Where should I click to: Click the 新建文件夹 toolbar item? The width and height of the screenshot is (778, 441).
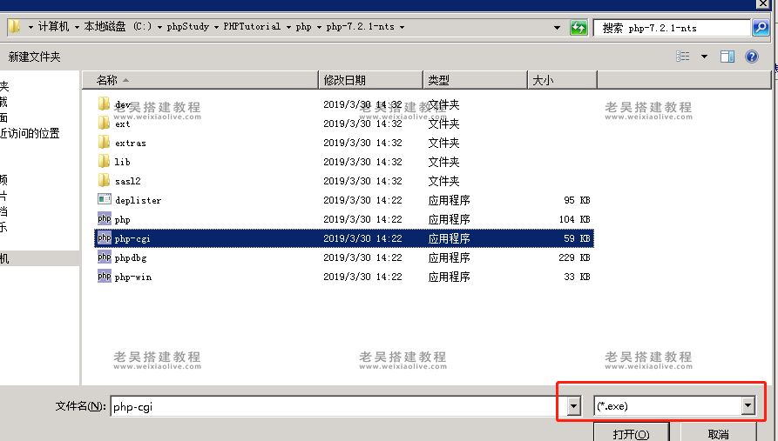[x=35, y=57]
